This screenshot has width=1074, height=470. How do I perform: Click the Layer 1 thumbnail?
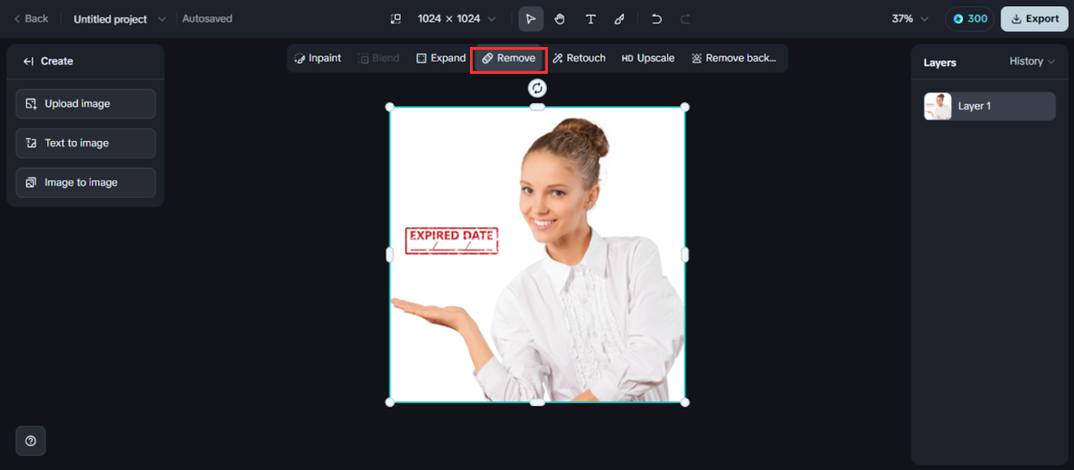pyautogui.click(x=938, y=107)
